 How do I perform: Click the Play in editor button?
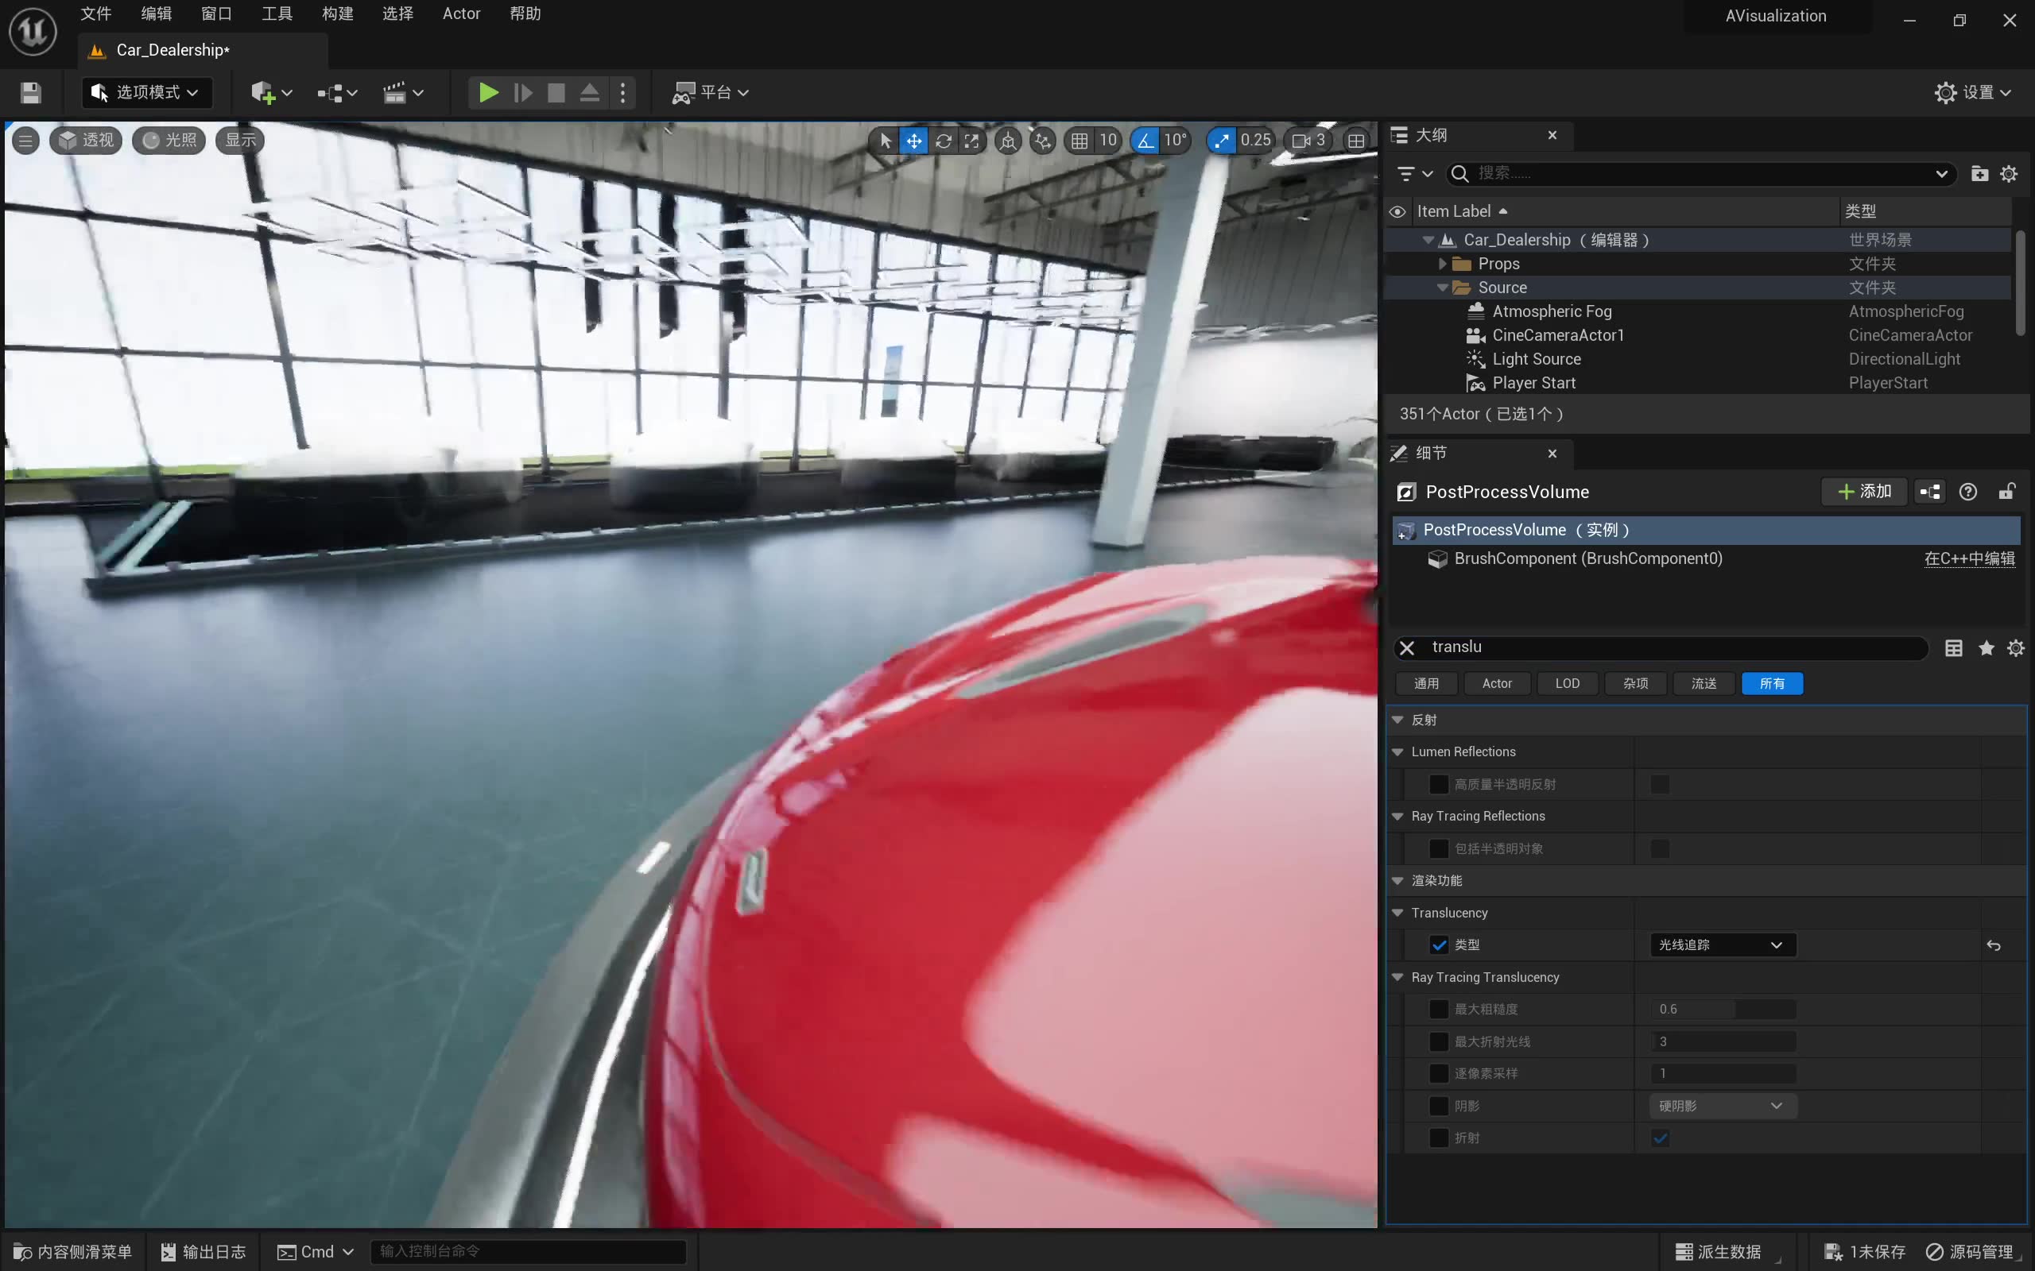pos(488,92)
